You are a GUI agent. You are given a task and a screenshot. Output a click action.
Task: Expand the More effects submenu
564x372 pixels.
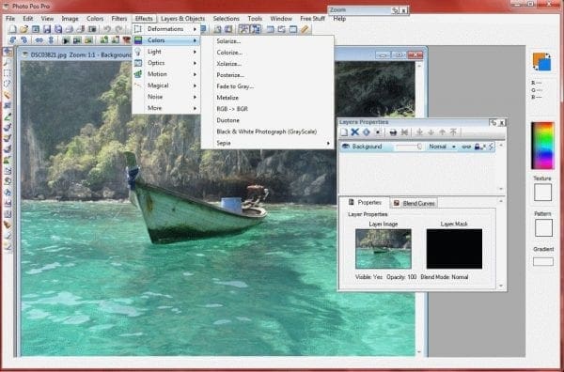click(166, 108)
